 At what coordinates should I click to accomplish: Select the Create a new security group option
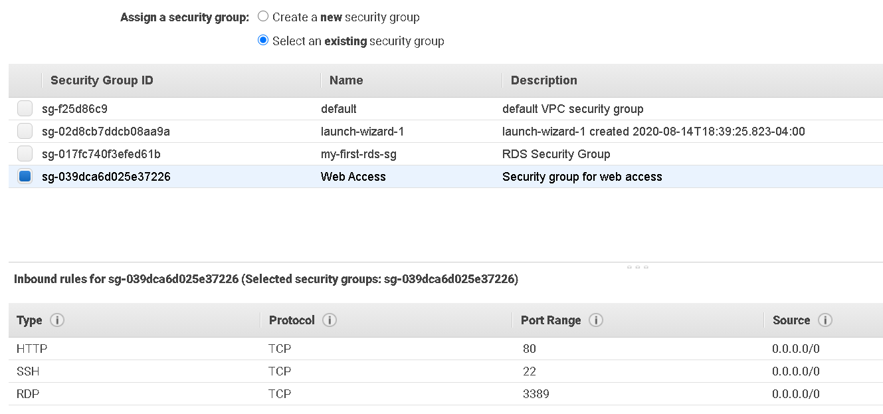coord(263,16)
